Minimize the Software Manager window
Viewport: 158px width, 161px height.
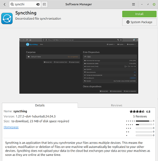tap(142, 5)
